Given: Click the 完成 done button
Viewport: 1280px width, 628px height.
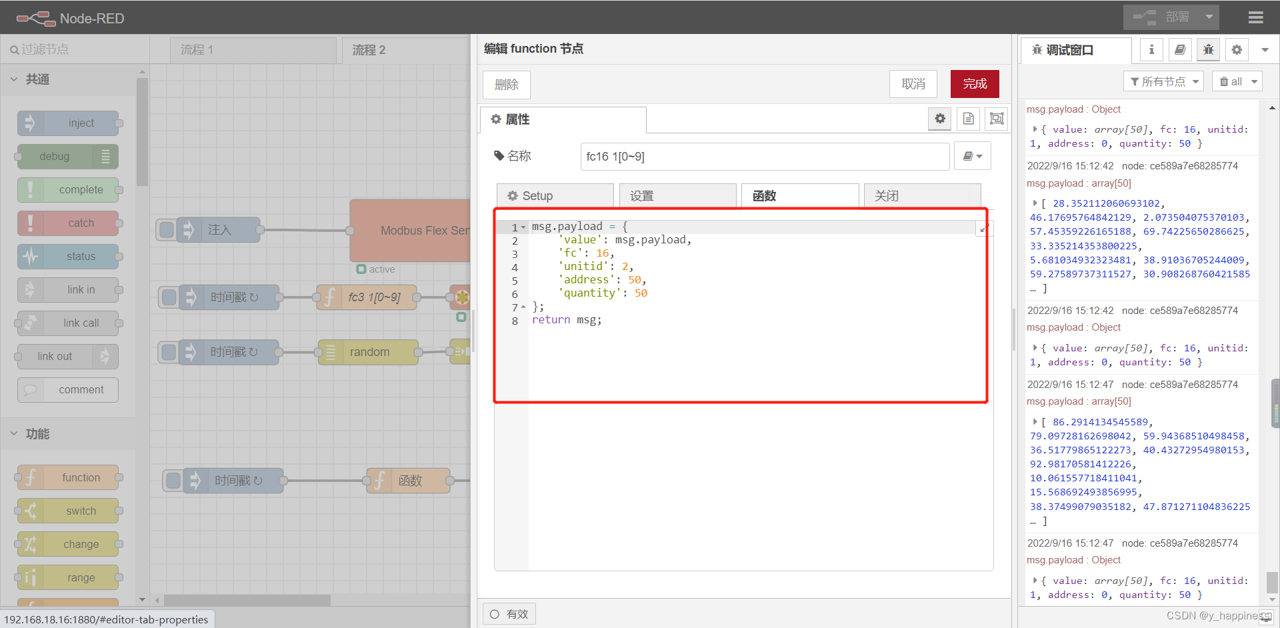Looking at the screenshot, I should (975, 84).
